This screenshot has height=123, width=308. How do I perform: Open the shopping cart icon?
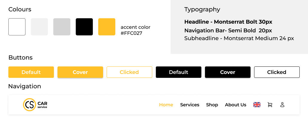point(270,105)
